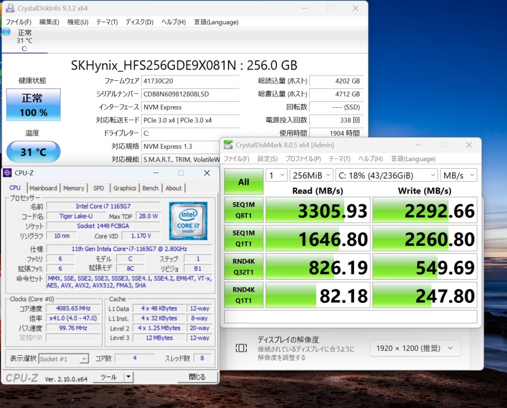Image resolution: width=507 pixels, height=408 pixels.
Task: Run the RND4K Q32T1 test button
Action: [x=244, y=267]
